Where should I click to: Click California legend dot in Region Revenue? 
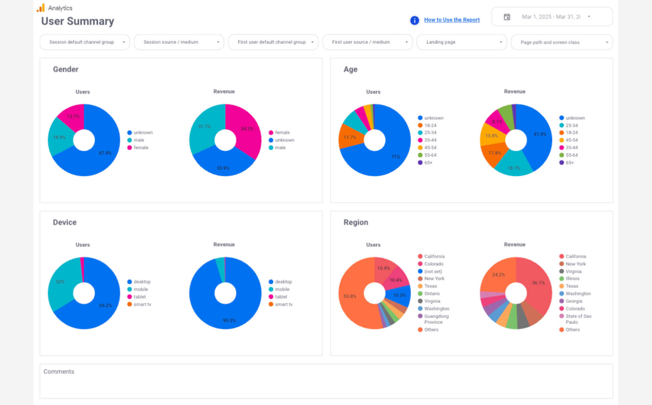click(x=561, y=256)
